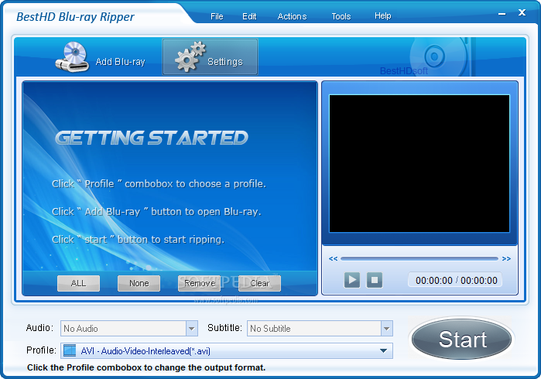Step backward with the << button
541x379 pixels.
(333, 258)
